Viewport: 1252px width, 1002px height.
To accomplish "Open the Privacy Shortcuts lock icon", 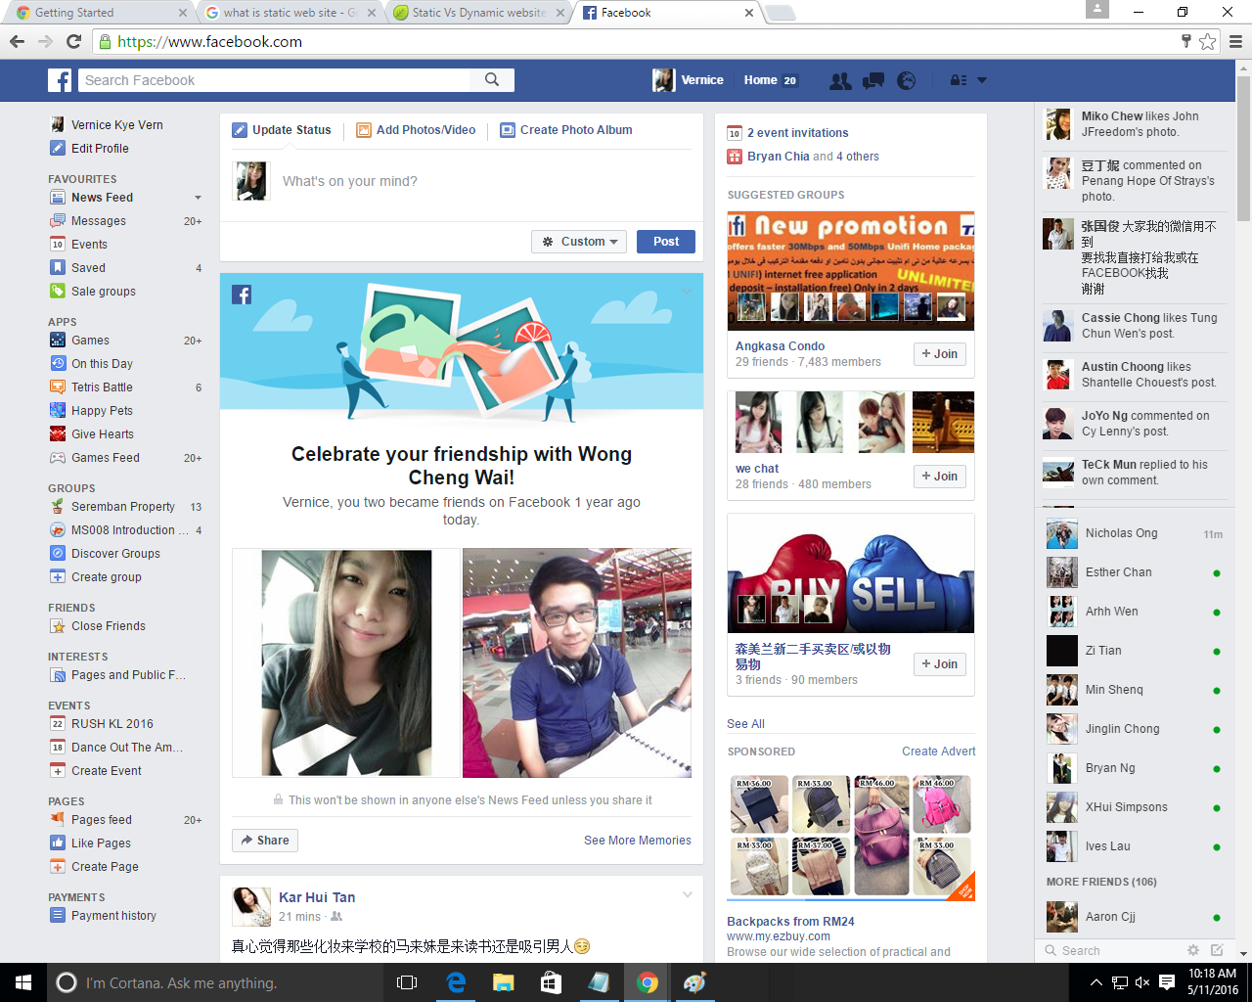I will pos(959,81).
